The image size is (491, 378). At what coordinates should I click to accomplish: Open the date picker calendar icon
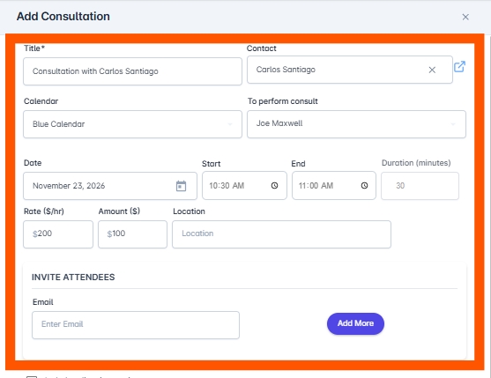point(181,186)
